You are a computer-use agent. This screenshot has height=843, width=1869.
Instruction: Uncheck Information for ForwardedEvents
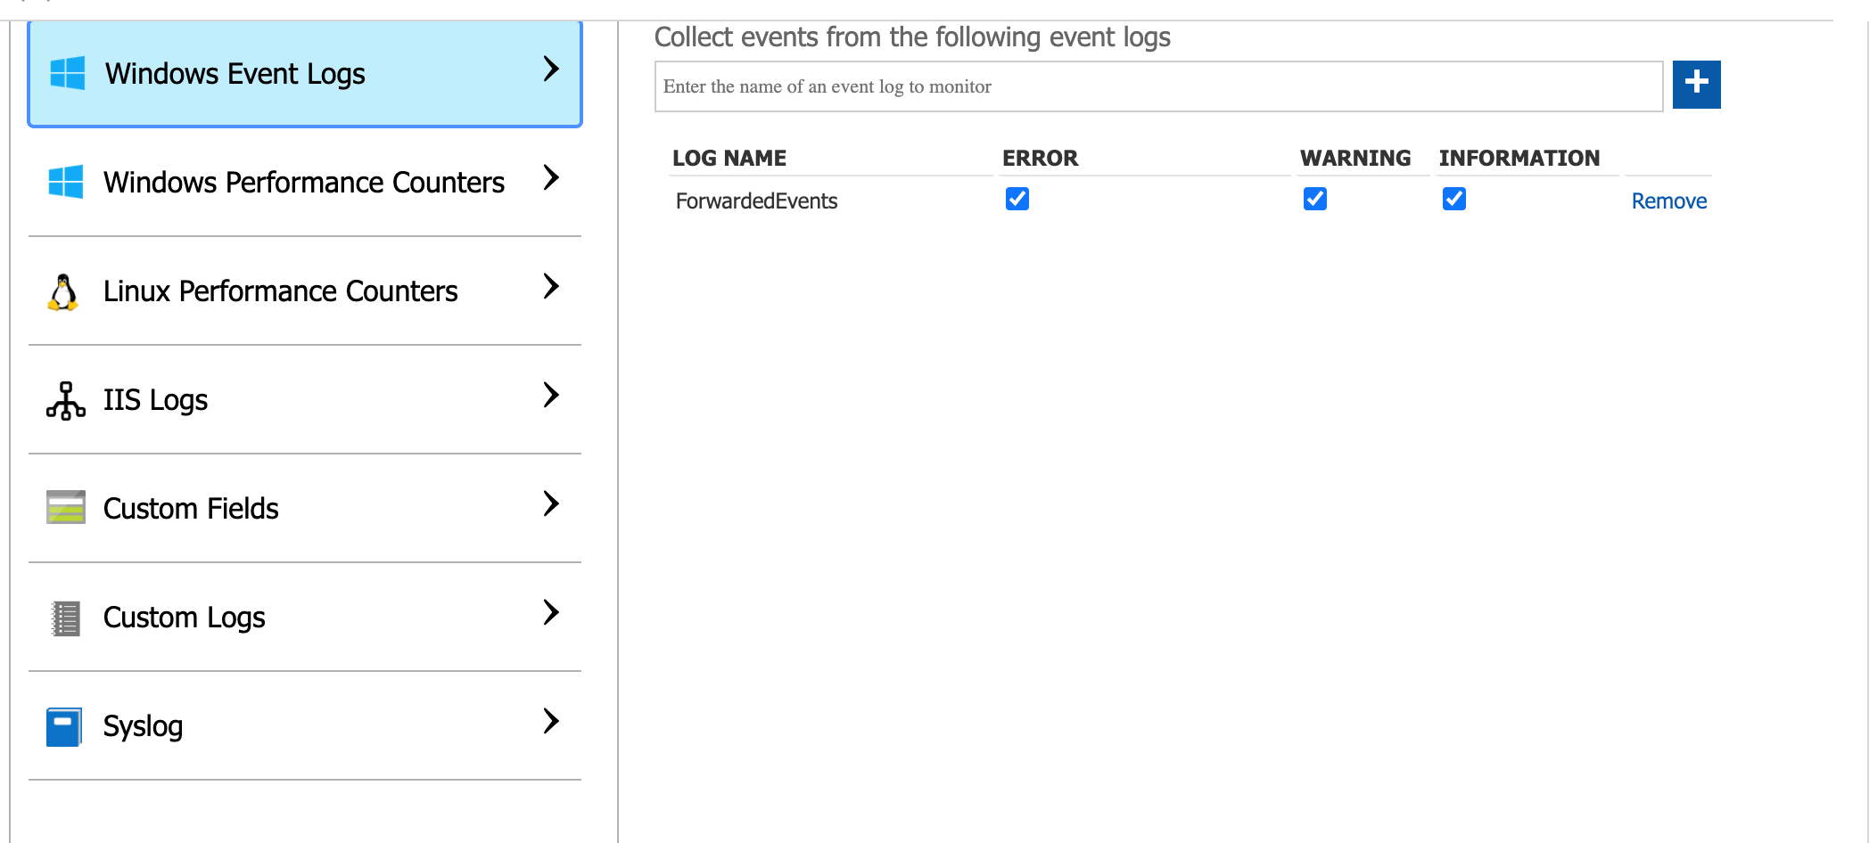tap(1454, 199)
